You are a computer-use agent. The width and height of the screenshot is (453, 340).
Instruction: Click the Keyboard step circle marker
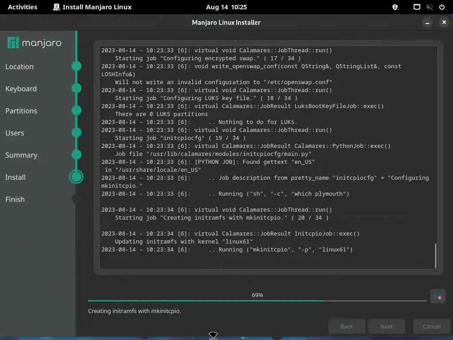(76, 88)
